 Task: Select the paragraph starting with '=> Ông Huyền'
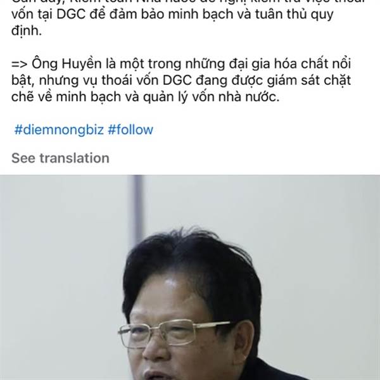[x=181, y=80]
